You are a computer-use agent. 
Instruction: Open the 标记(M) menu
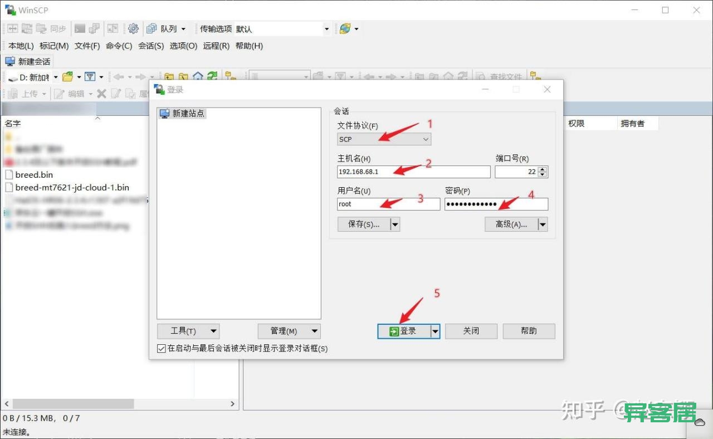coord(54,46)
